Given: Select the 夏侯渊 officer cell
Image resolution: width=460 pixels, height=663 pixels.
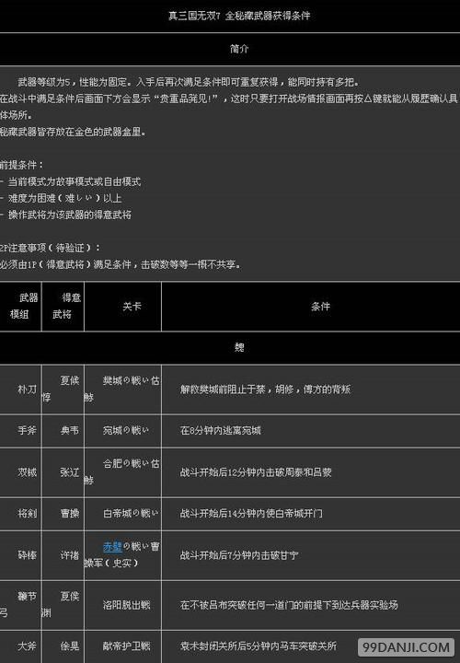Looking at the screenshot, I should point(63,605).
